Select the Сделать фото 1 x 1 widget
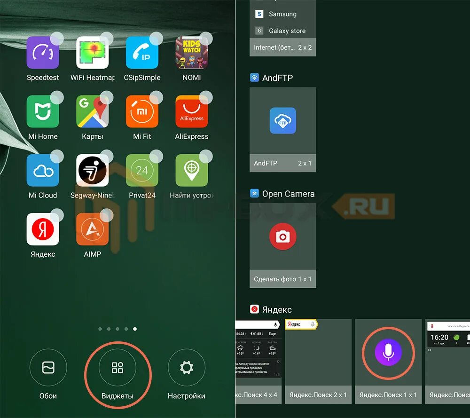Viewport: 470px width, 418px height. click(x=282, y=245)
